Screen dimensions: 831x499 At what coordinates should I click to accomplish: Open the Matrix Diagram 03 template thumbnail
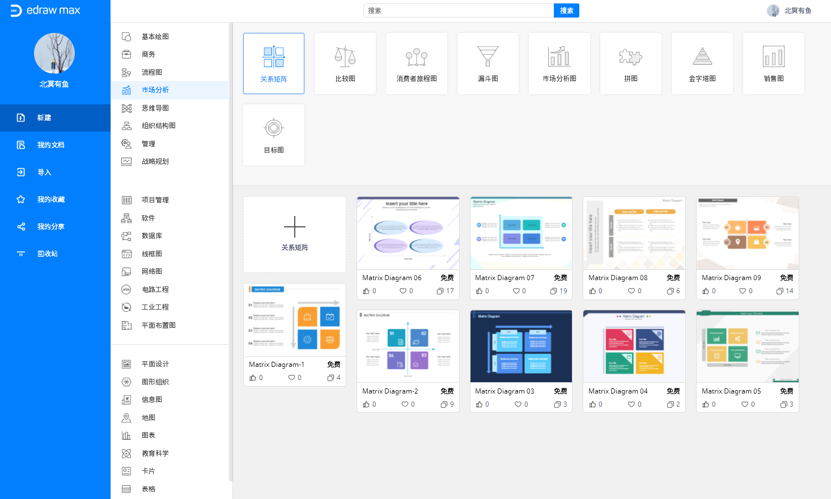521,346
